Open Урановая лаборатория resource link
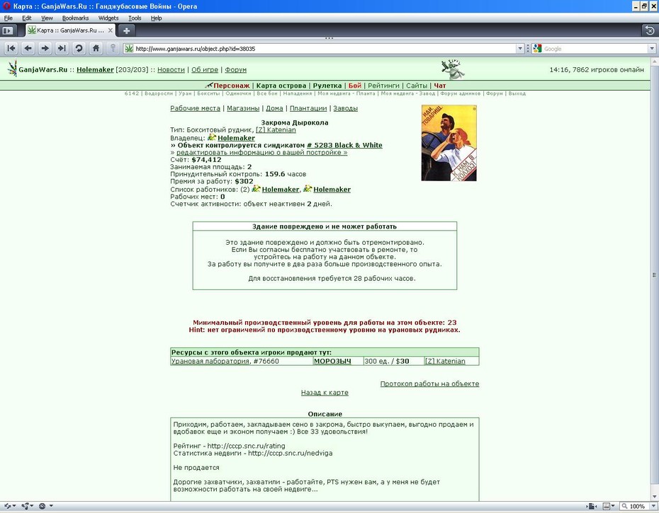This screenshot has width=659, height=513. pos(210,361)
